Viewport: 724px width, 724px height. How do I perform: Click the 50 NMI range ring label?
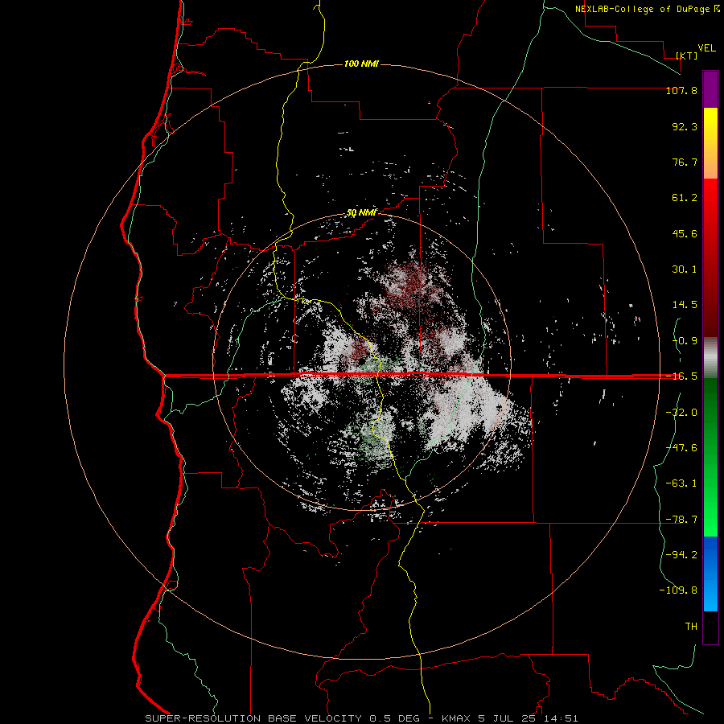click(x=362, y=213)
